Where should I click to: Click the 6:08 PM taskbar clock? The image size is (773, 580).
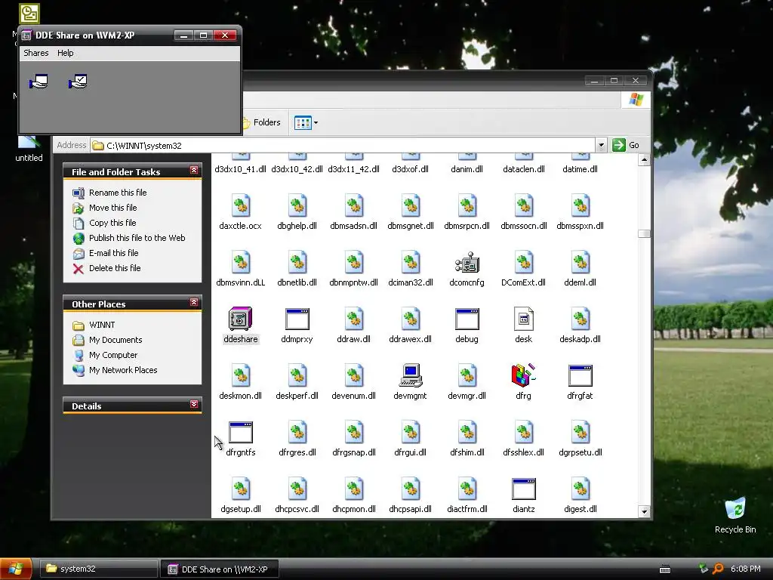pos(745,569)
